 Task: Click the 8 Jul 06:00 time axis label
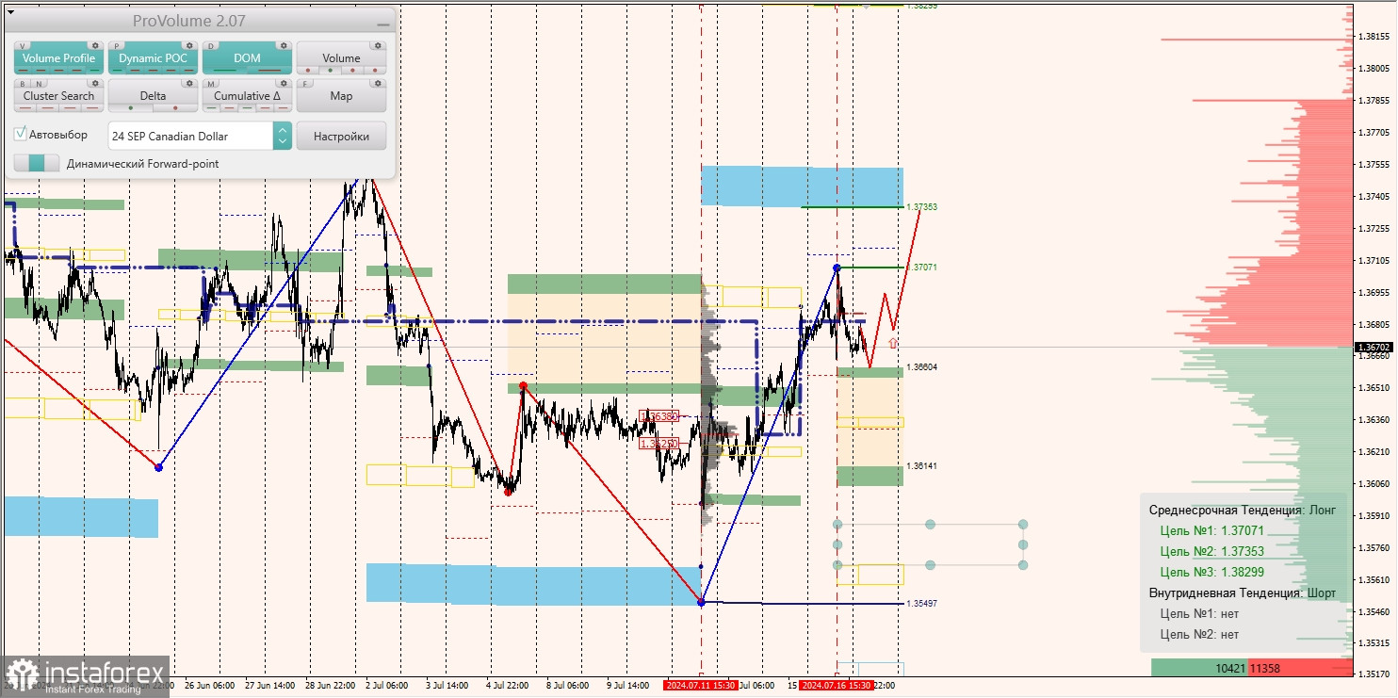569,686
